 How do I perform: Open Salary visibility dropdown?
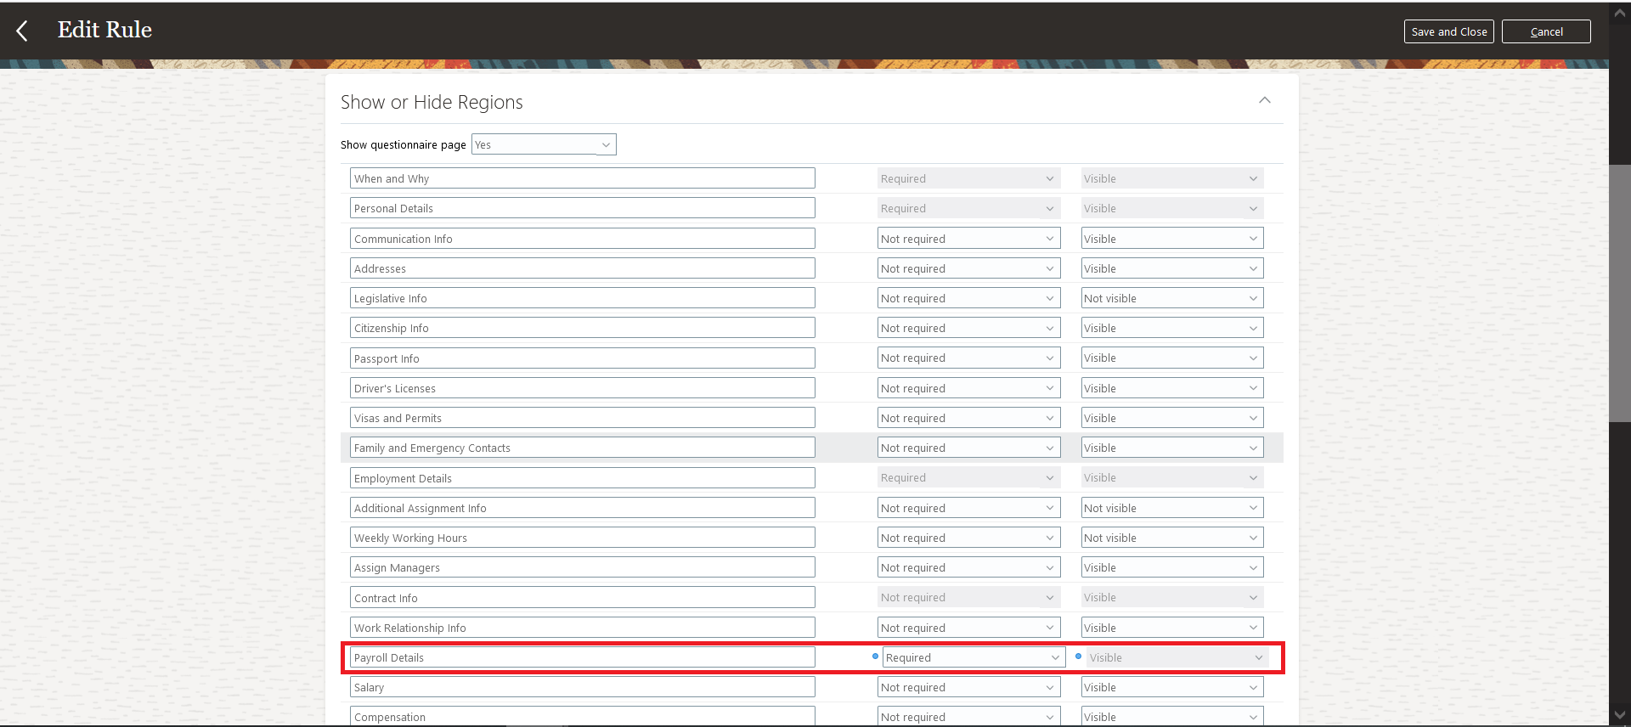tap(1172, 687)
